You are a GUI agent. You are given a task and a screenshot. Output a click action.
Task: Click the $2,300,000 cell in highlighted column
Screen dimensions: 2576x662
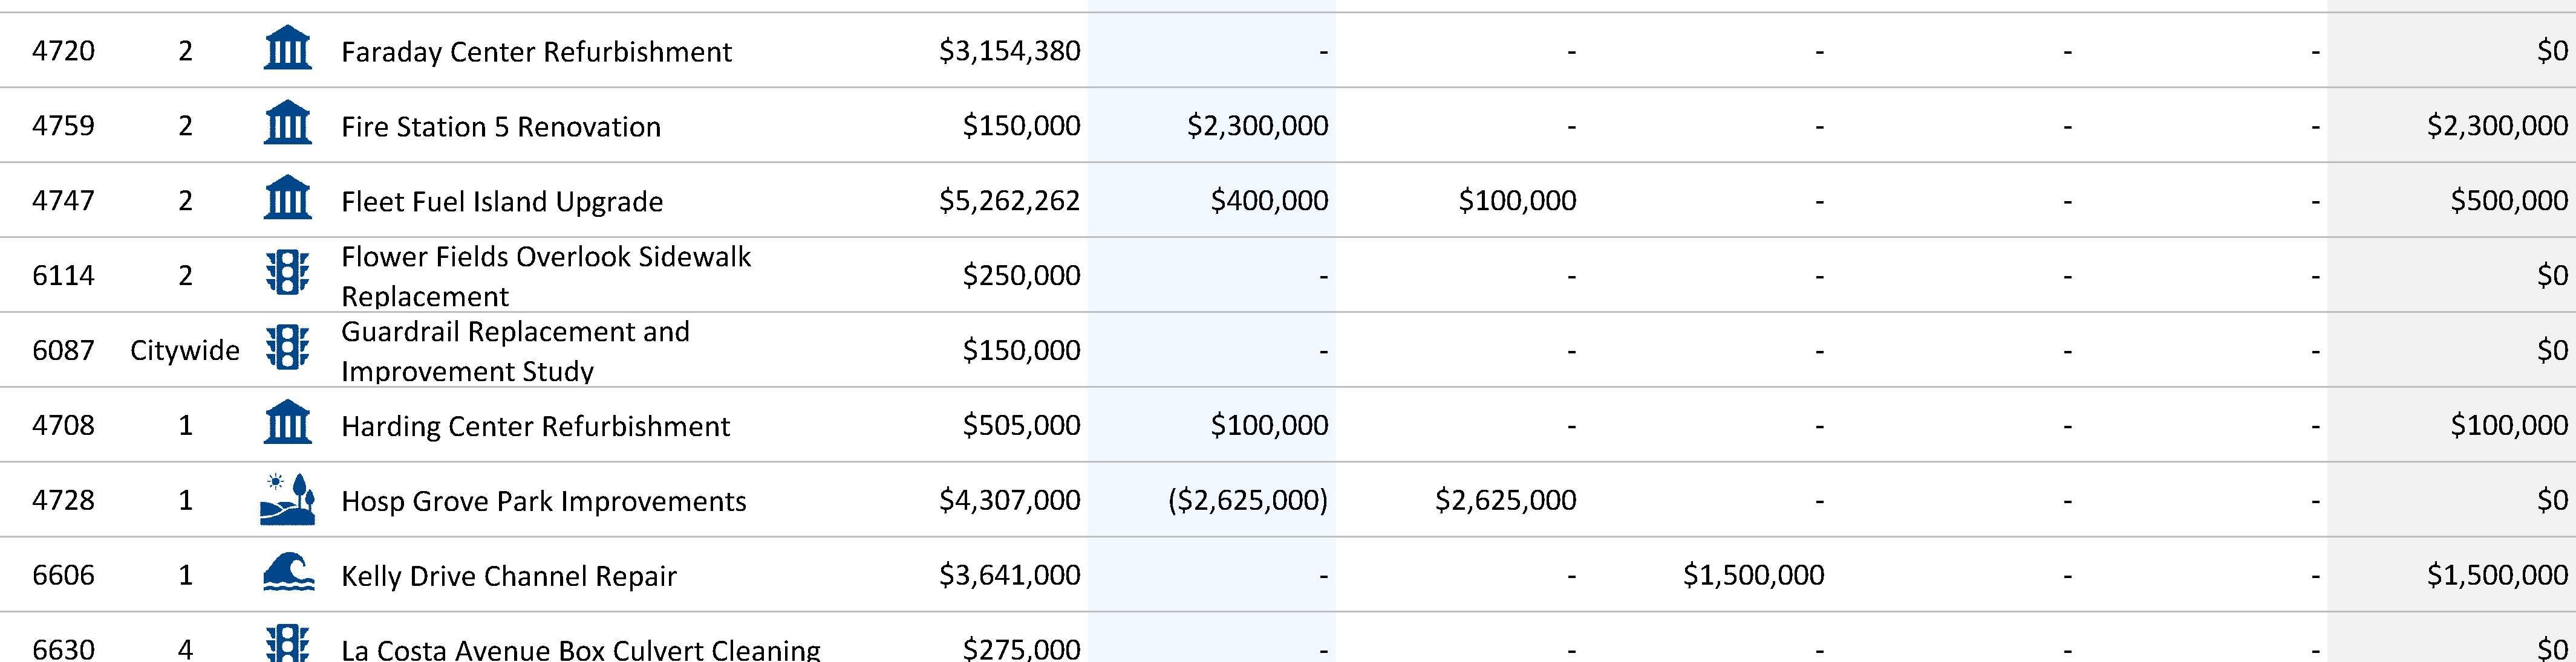coord(1257,126)
